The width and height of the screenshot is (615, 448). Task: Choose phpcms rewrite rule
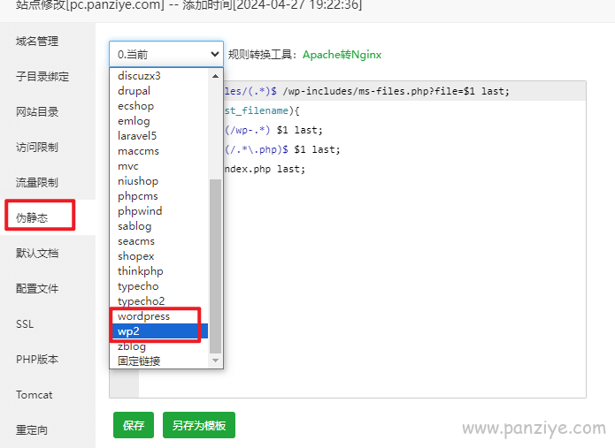(159, 196)
